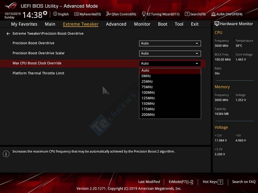
Task: Open date and time settings gear
Action: point(45,13)
